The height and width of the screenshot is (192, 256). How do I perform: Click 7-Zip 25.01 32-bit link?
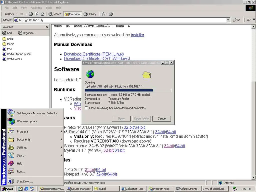click(90, 169)
